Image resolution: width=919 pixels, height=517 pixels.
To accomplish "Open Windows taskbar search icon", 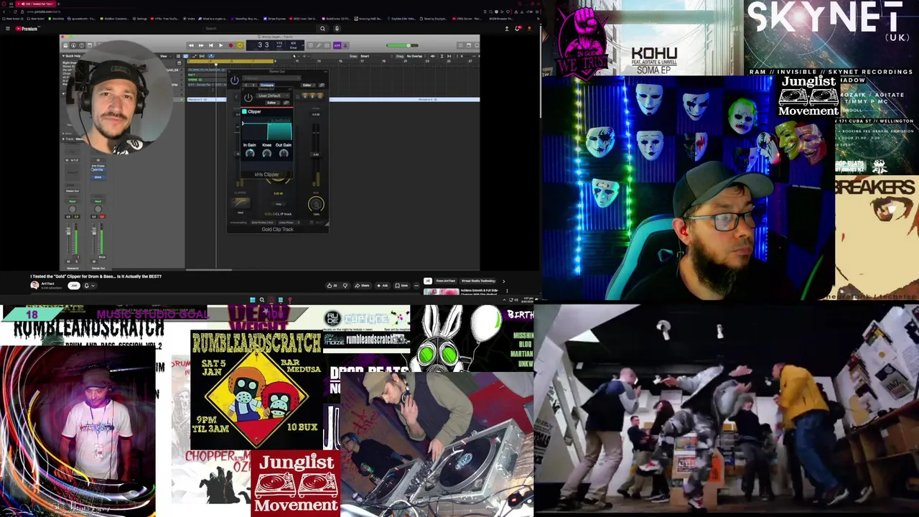I will click(262, 299).
